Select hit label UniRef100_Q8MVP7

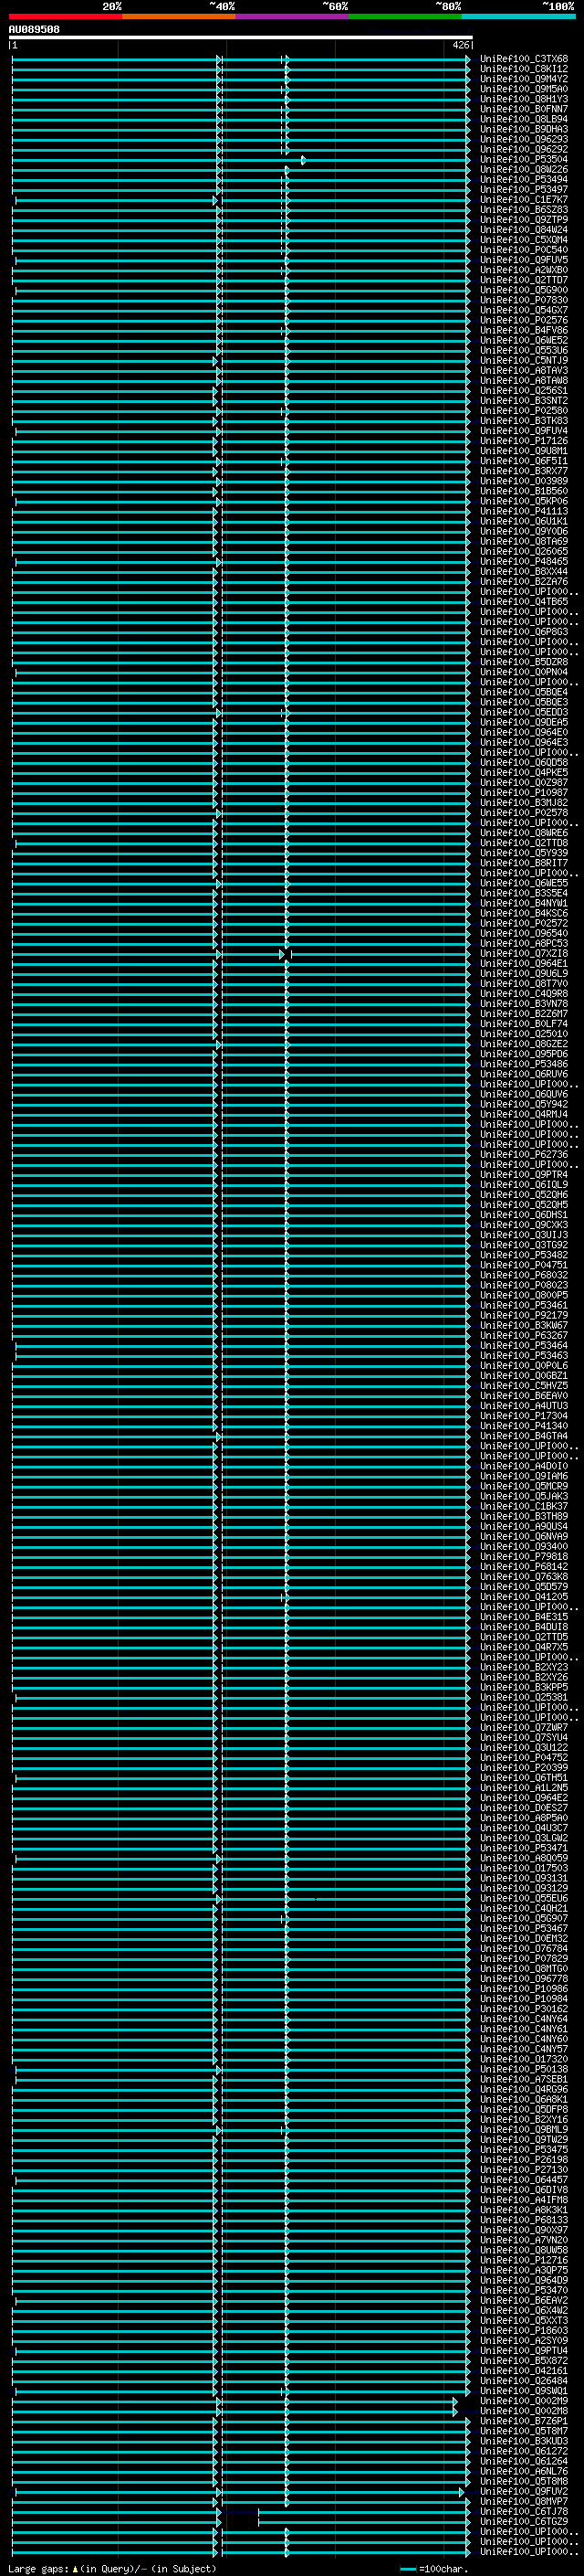(x=524, y=2501)
